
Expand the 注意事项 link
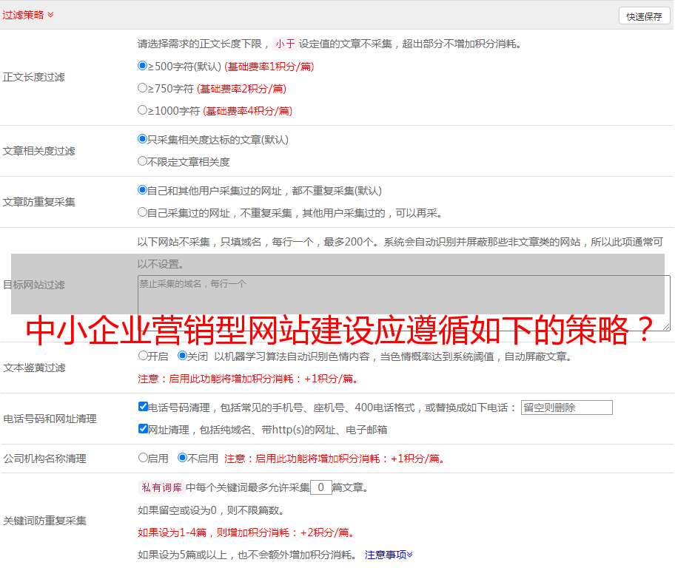[x=389, y=555]
